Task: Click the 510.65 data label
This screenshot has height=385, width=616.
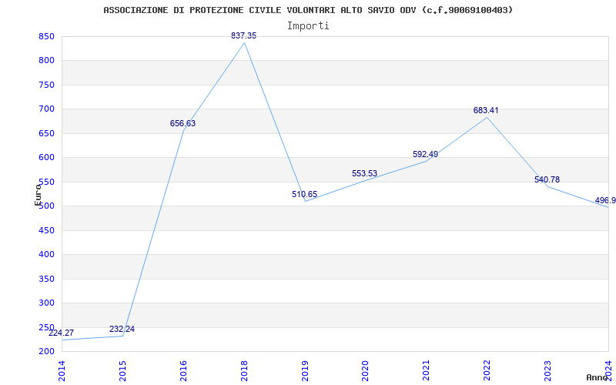Action: 304,194
